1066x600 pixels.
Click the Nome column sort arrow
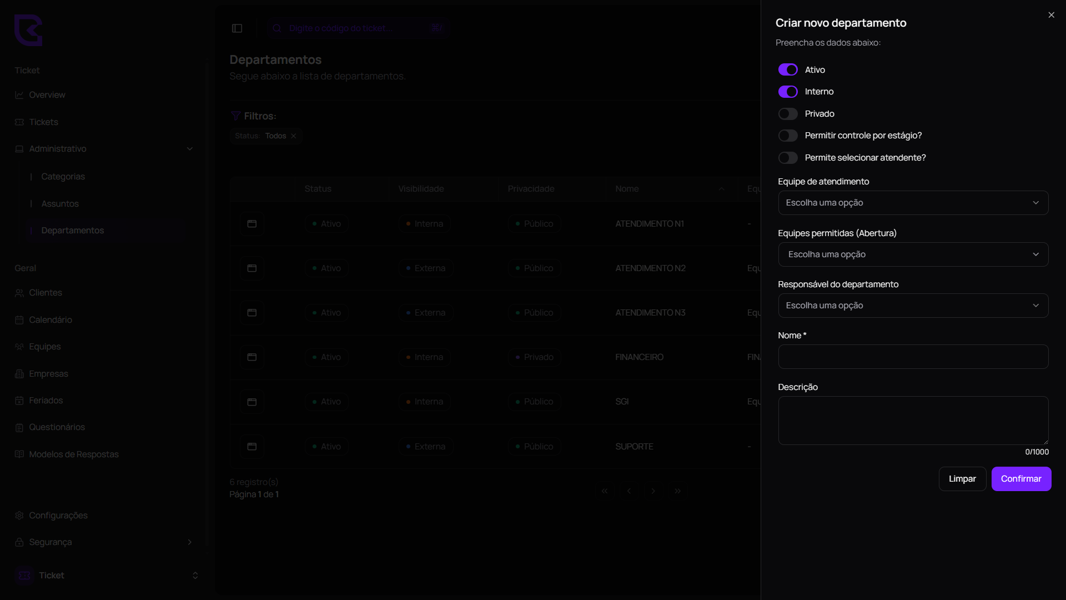pyautogui.click(x=721, y=189)
